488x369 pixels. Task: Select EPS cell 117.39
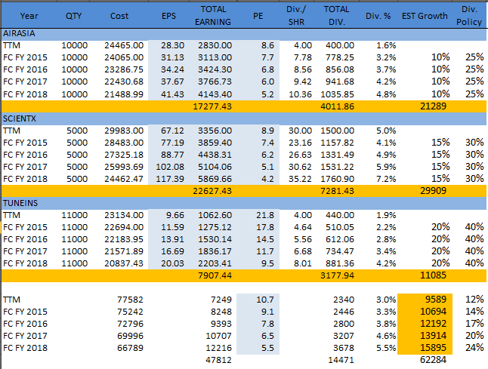click(170, 179)
